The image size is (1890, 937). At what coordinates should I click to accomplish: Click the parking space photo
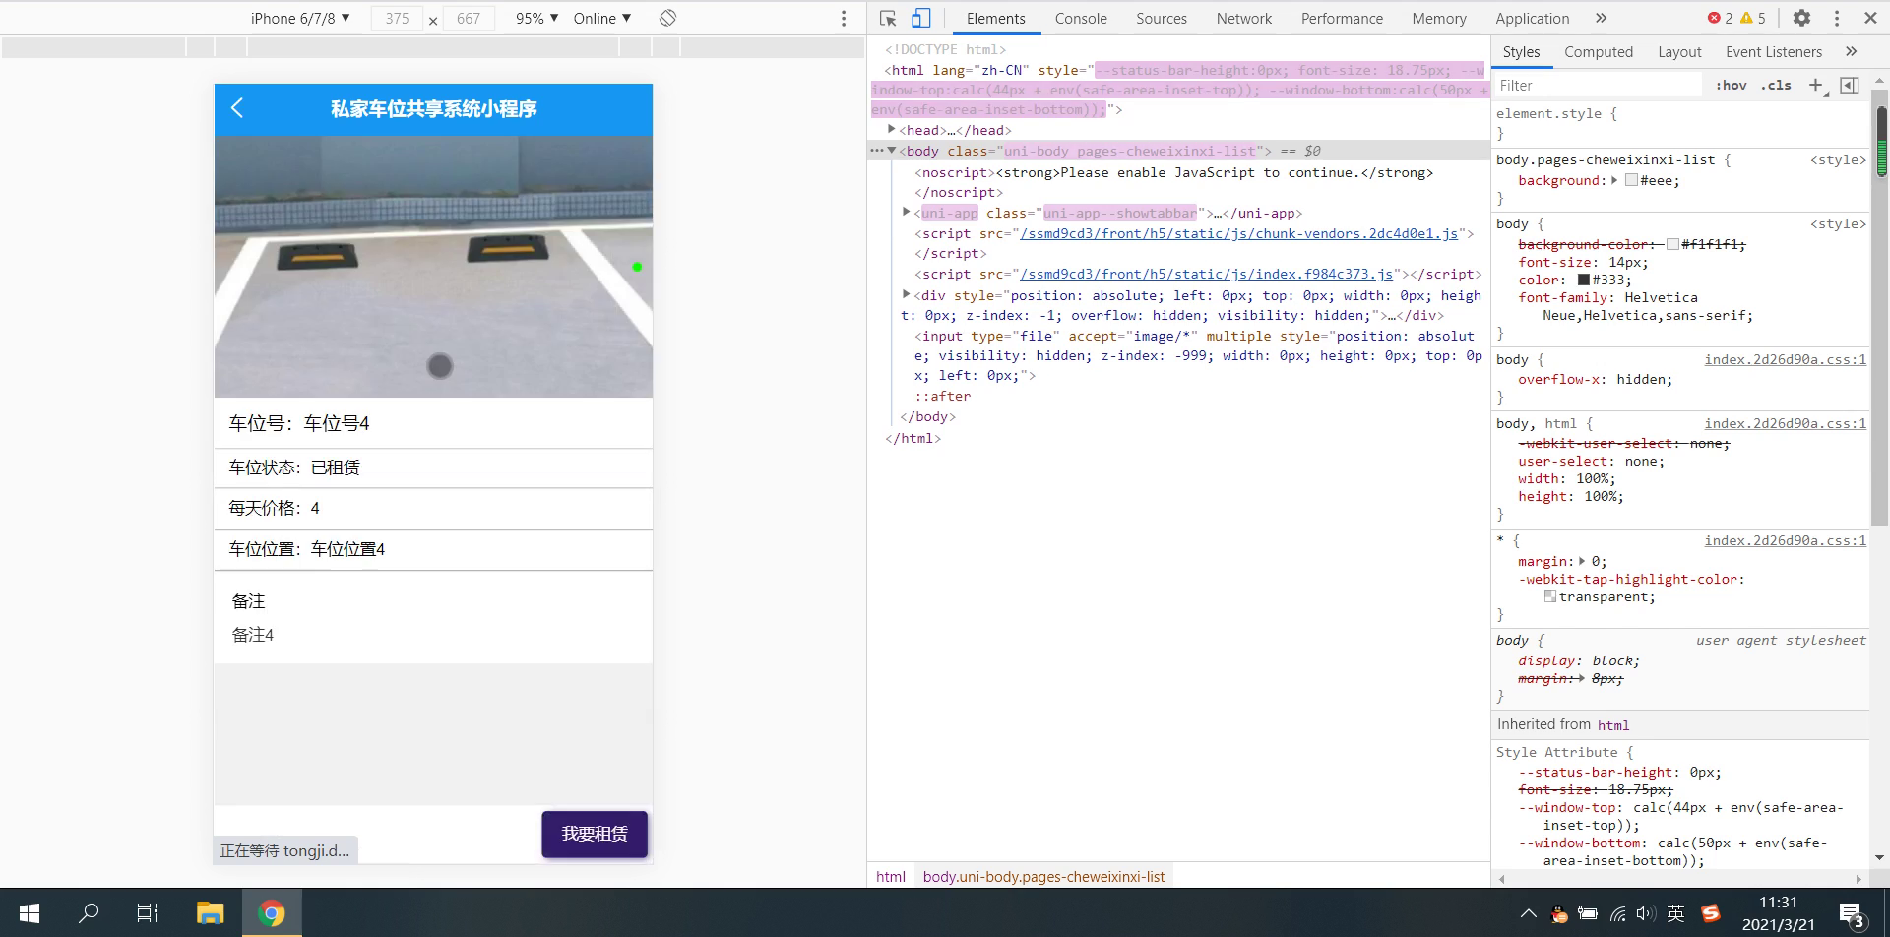click(433, 266)
